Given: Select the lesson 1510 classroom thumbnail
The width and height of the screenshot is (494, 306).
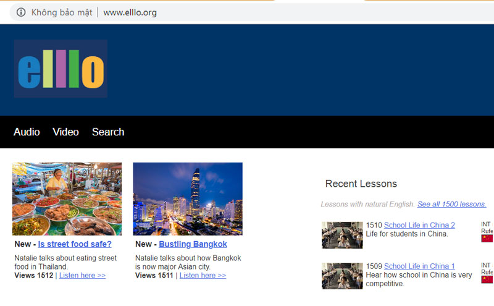Looking at the screenshot, I should pos(342,235).
